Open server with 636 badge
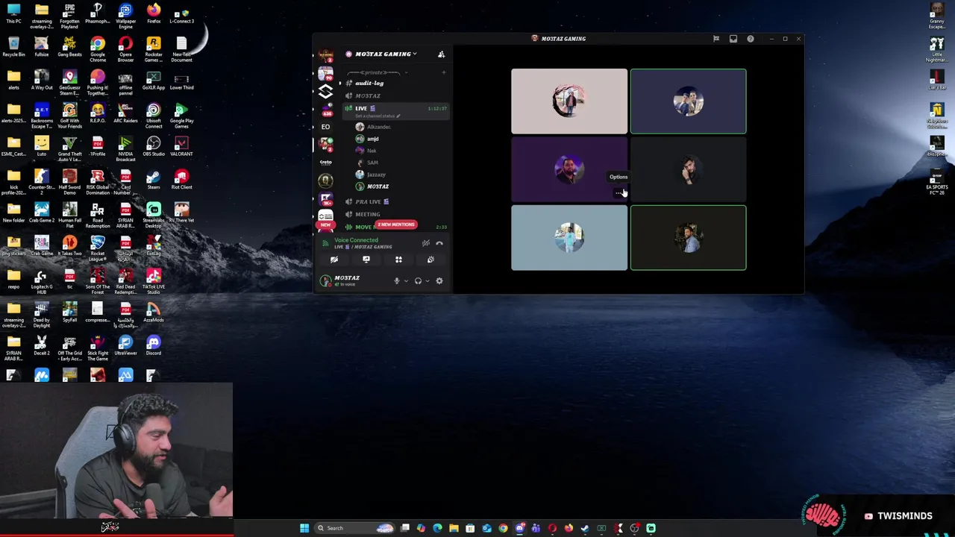This screenshot has width=955, height=537. [x=326, y=110]
